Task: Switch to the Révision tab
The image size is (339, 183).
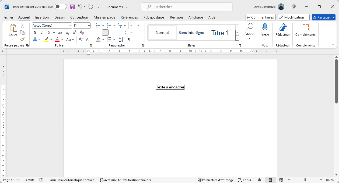Action: point(176,17)
